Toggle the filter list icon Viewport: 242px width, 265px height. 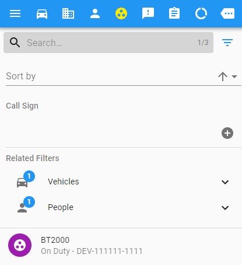227,43
